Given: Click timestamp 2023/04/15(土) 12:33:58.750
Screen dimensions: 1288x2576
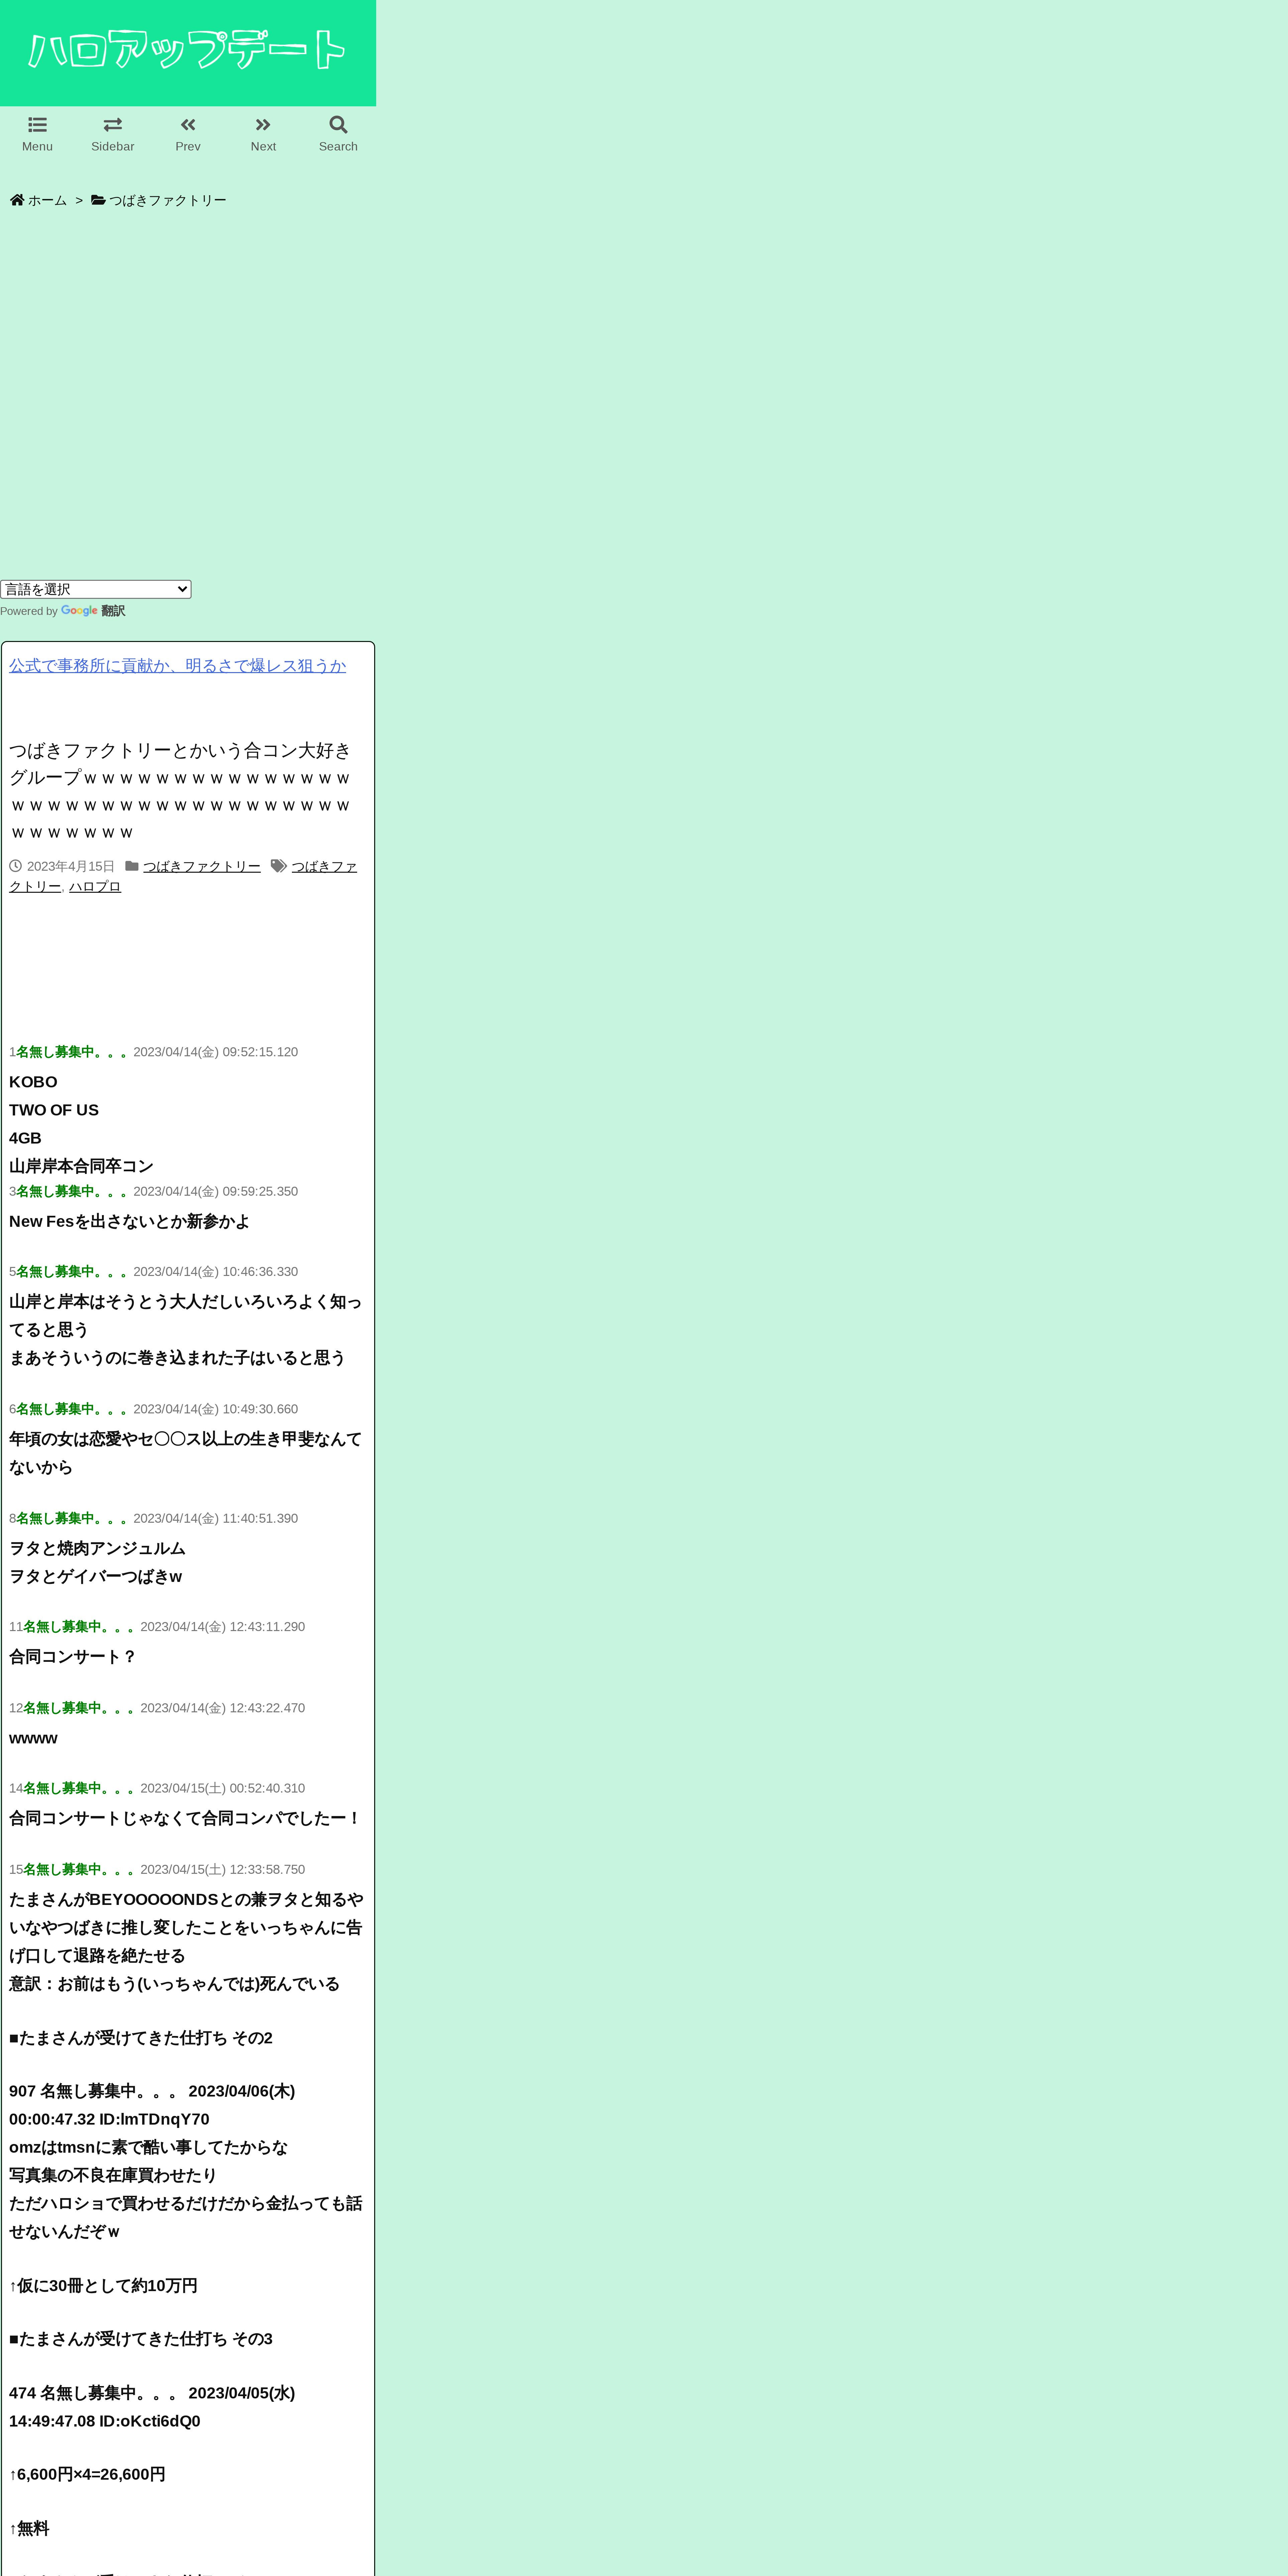Looking at the screenshot, I should click(x=223, y=1869).
